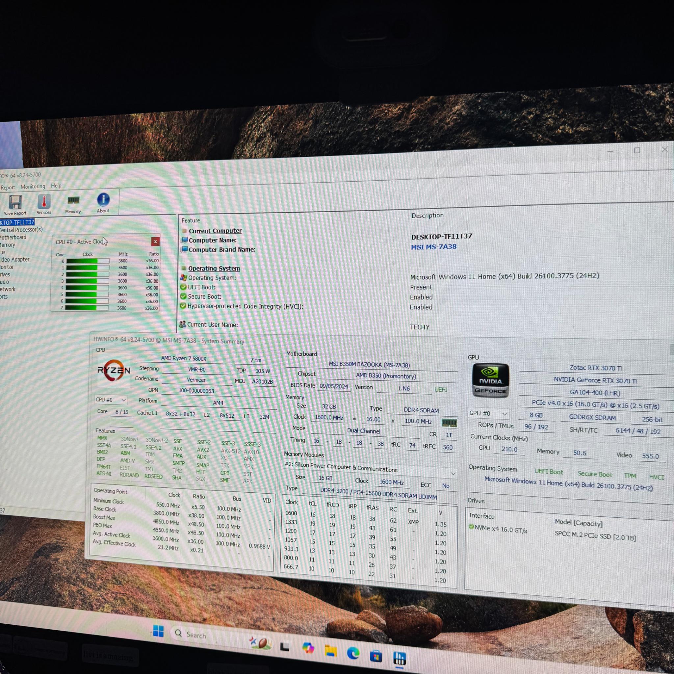Screen dimensions: 674x674
Task: Select Motherboard in the device tree
Action: pos(13,238)
